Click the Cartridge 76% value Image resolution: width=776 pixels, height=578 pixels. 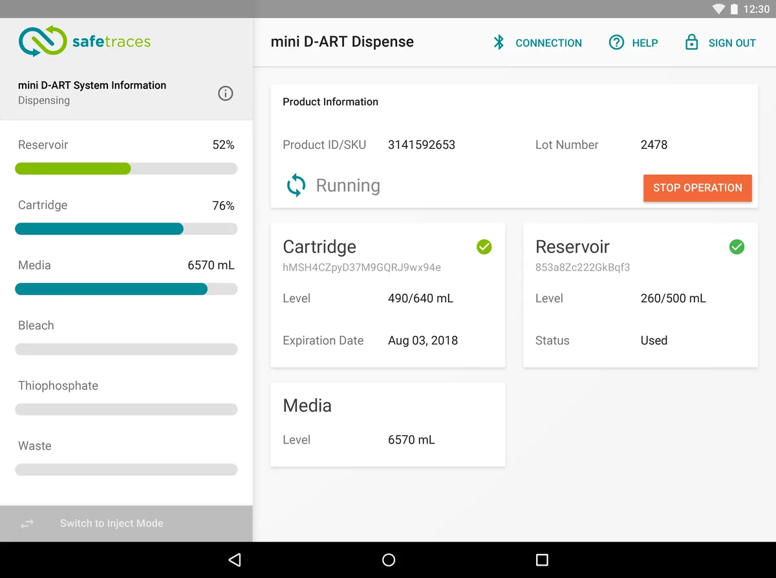pos(223,206)
